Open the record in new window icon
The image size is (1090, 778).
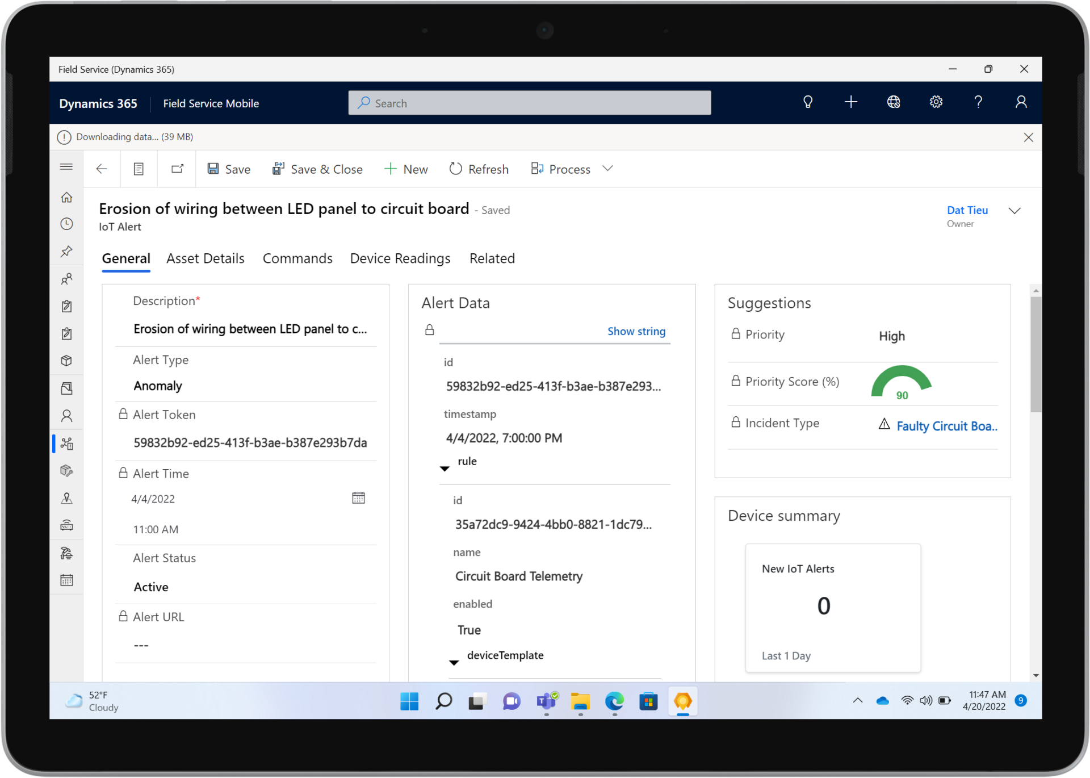pos(177,169)
